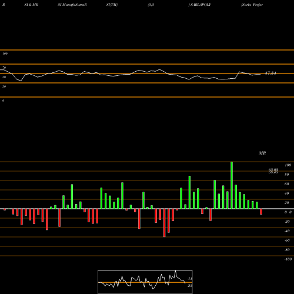Click the SARLAPOLY ticker symbol in header
This screenshot has width=294, height=294.
tap(200, 5)
